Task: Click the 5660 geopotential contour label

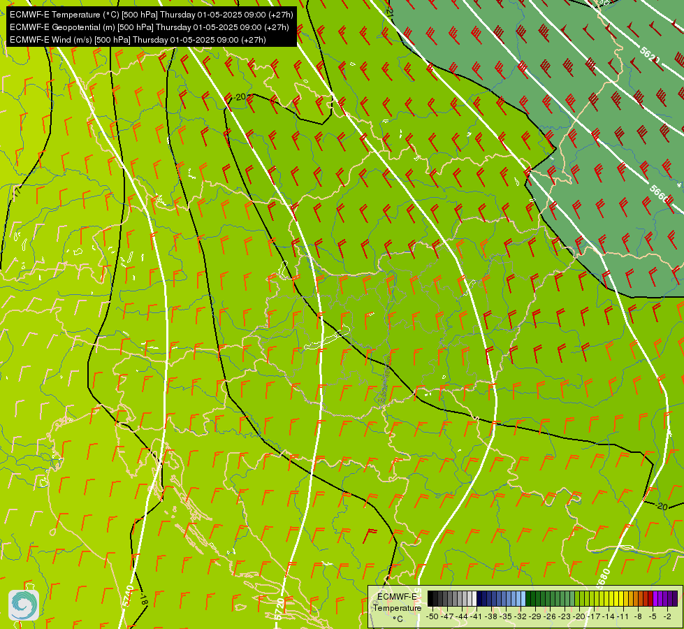Action: 659,195
